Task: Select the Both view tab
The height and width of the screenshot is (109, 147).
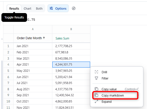Action: [39, 9]
